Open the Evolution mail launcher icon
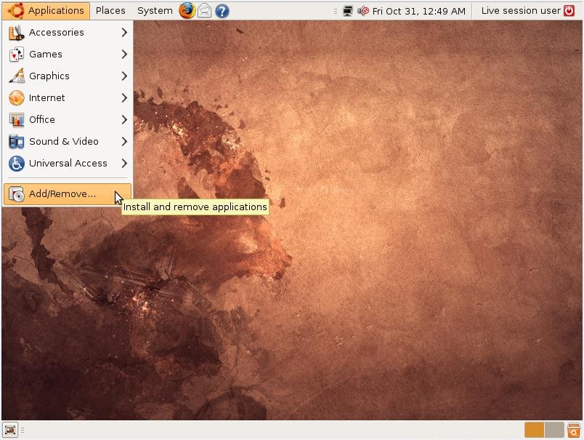 [204, 11]
